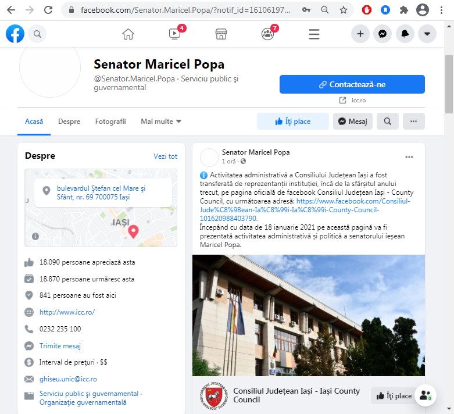Click the plus Create icon
The height and width of the screenshot is (414, 454).
[360, 34]
